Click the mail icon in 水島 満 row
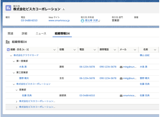 click(121, 67)
